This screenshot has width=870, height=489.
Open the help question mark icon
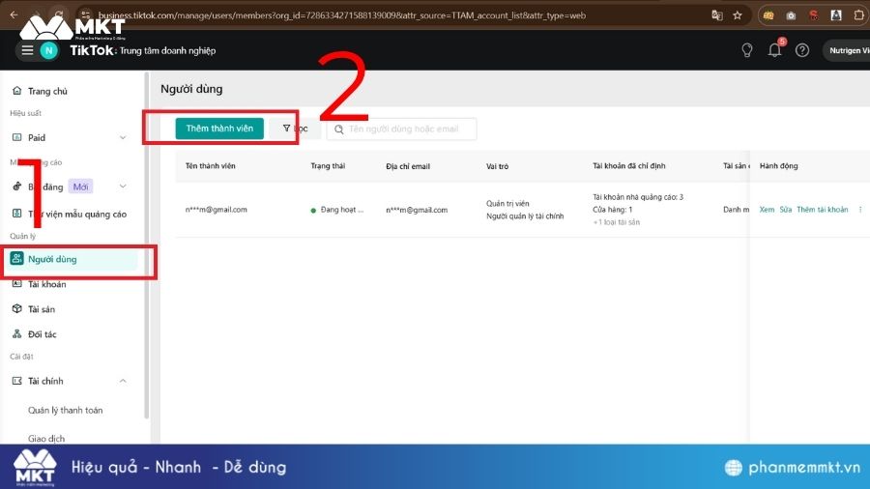(801, 50)
